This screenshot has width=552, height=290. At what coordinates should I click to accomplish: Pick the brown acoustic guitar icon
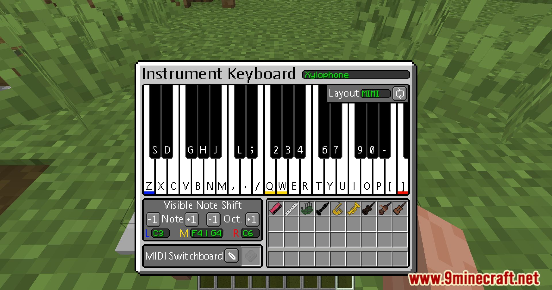coord(400,208)
